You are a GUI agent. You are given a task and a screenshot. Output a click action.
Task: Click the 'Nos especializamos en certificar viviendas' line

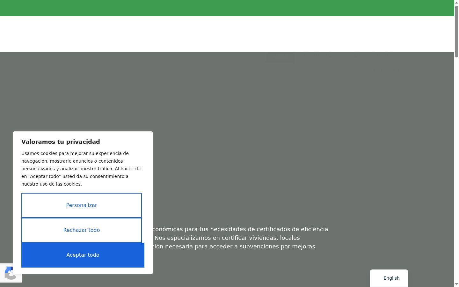(227, 238)
